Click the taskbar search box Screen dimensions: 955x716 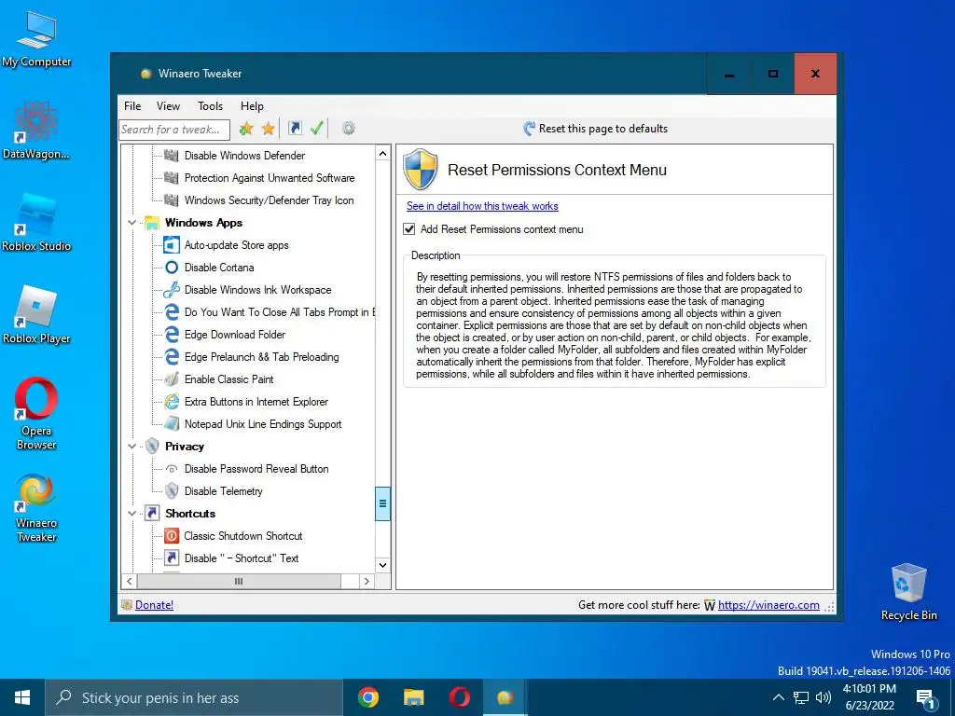tap(195, 697)
